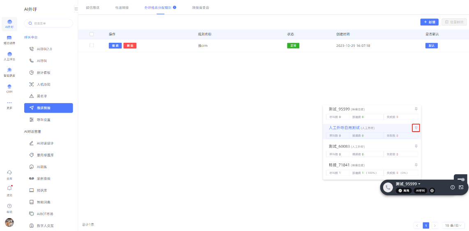Viewport: 469px width, 231px height.
Task: Pin the 人工外呼自用测试 task in the list
Action: click(416, 128)
